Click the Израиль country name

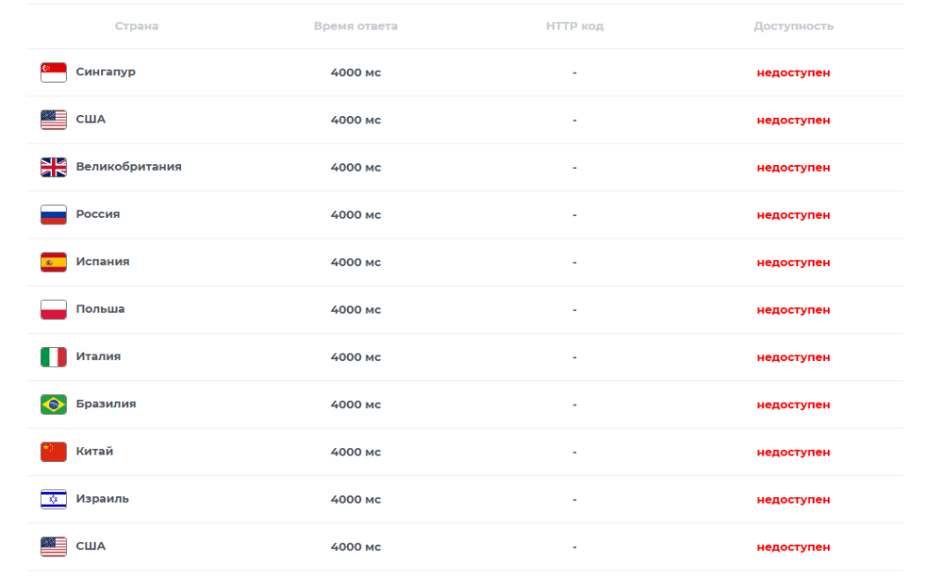click(102, 499)
